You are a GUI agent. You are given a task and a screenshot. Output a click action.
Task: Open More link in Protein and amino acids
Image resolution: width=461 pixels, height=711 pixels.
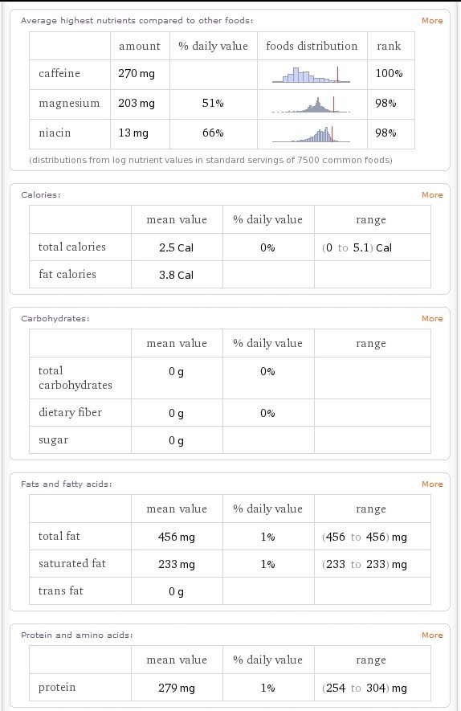click(432, 635)
